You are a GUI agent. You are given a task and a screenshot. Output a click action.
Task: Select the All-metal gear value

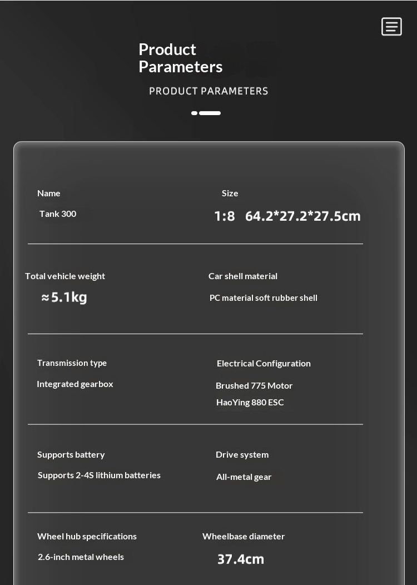click(x=244, y=477)
